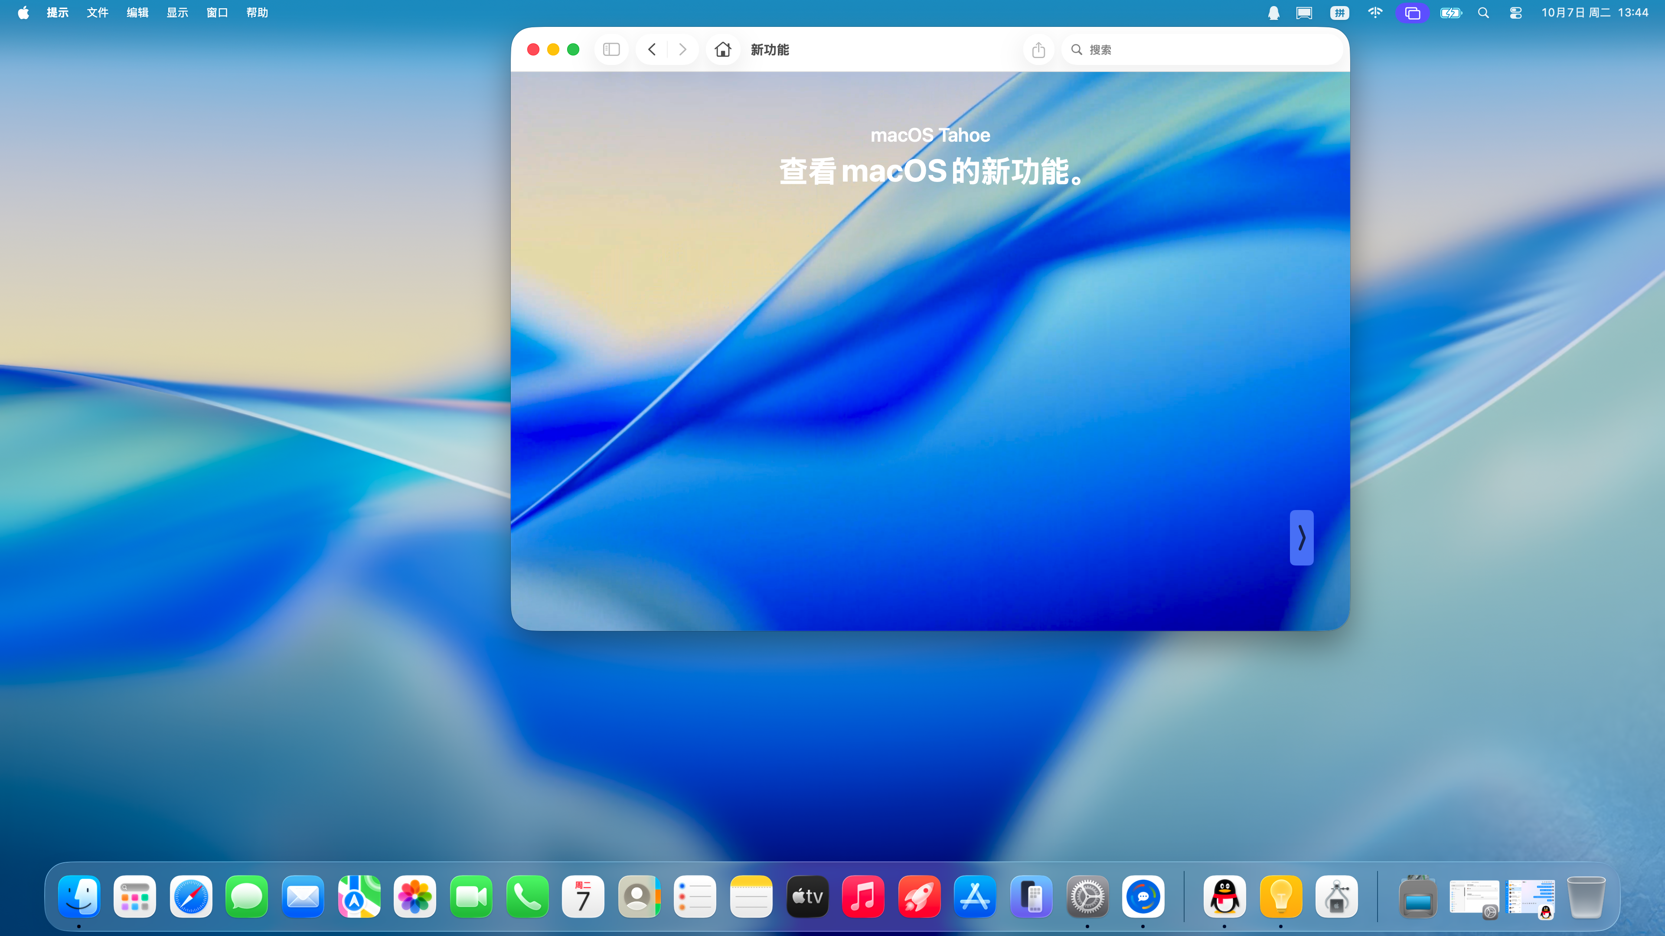Go back to previous page
1665x936 pixels.
[652, 50]
